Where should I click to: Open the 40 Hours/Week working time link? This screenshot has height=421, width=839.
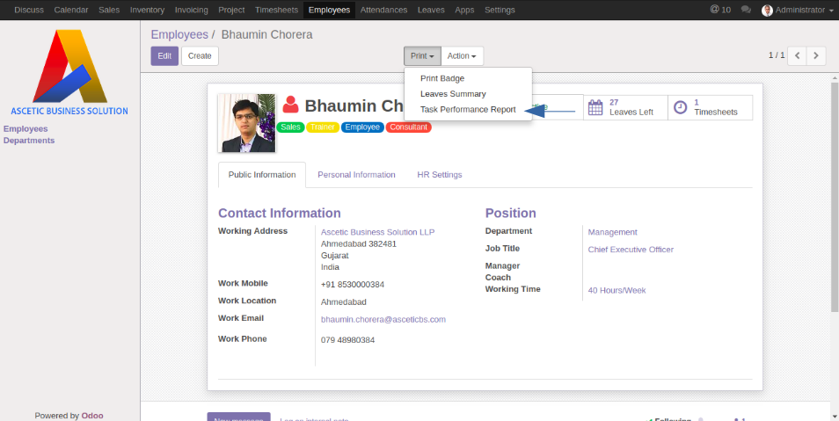tap(617, 290)
